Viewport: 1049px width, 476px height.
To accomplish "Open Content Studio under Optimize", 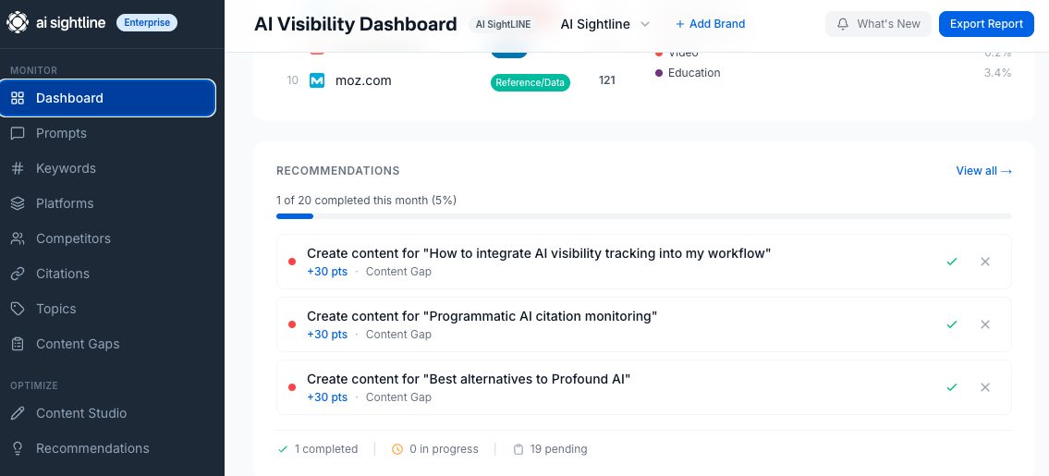I will point(81,413).
